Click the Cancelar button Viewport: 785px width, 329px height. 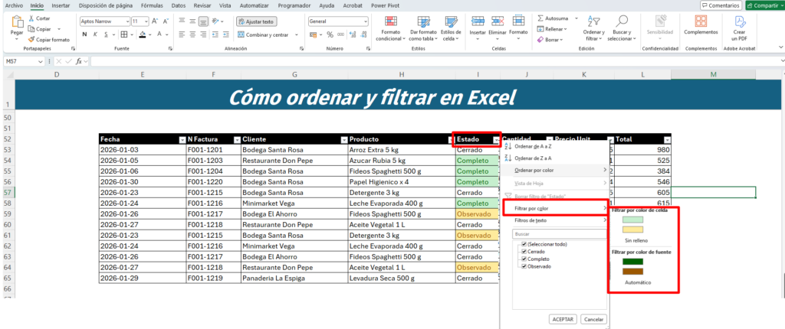pyautogui.click(x=594, y=319)
